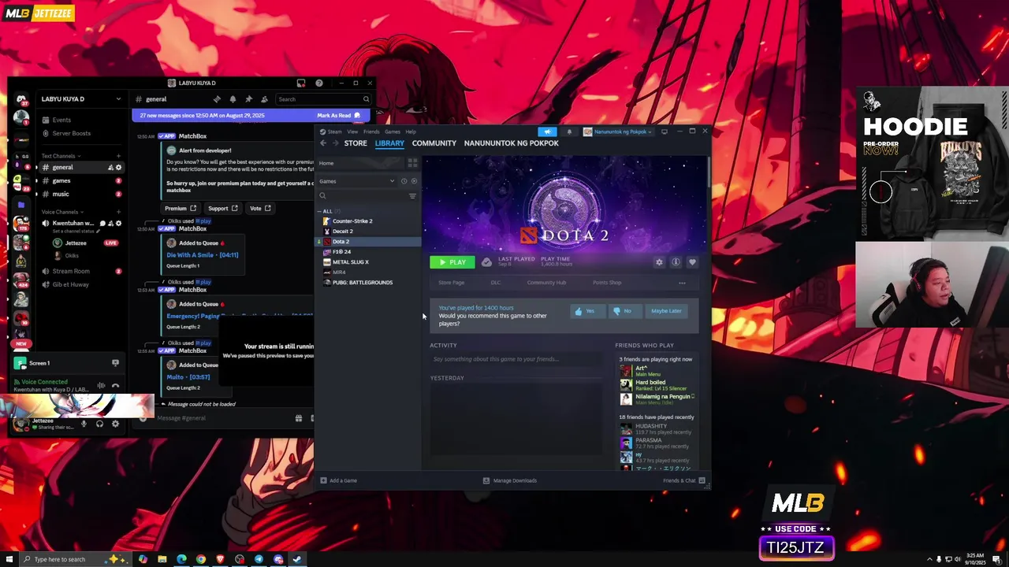Open the games text channel in Discord

point(81,181)
